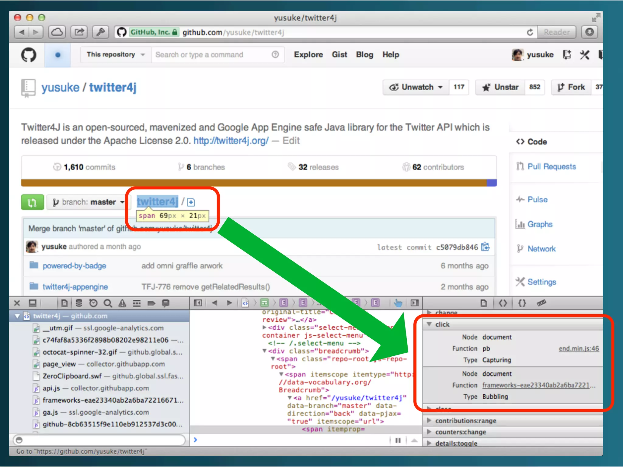Open the inspector's search magnifier tab
623x467 pixels.
click(108, 303)
